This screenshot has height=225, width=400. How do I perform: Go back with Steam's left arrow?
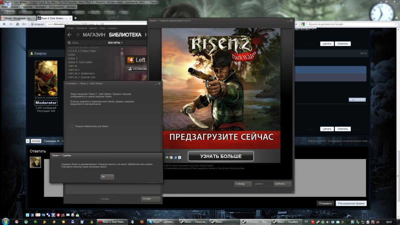pos(69,35)
